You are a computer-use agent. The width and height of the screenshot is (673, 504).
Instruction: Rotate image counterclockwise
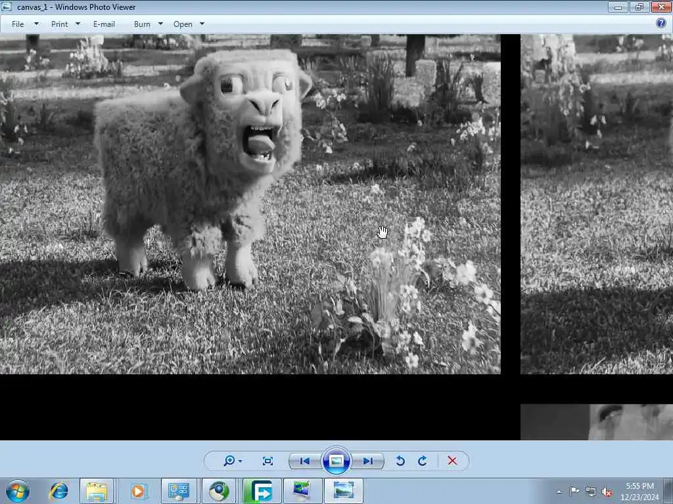point(400,461)
